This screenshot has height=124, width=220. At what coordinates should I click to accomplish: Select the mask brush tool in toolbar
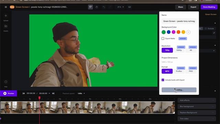click(90, 7)
